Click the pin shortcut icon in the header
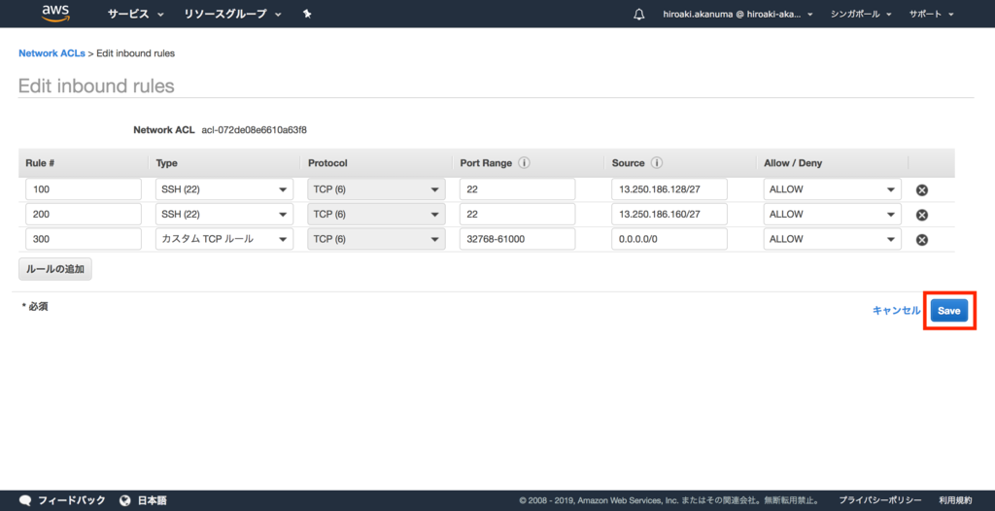The width and height of the screenshot is (995, 511). pos(307,14)
